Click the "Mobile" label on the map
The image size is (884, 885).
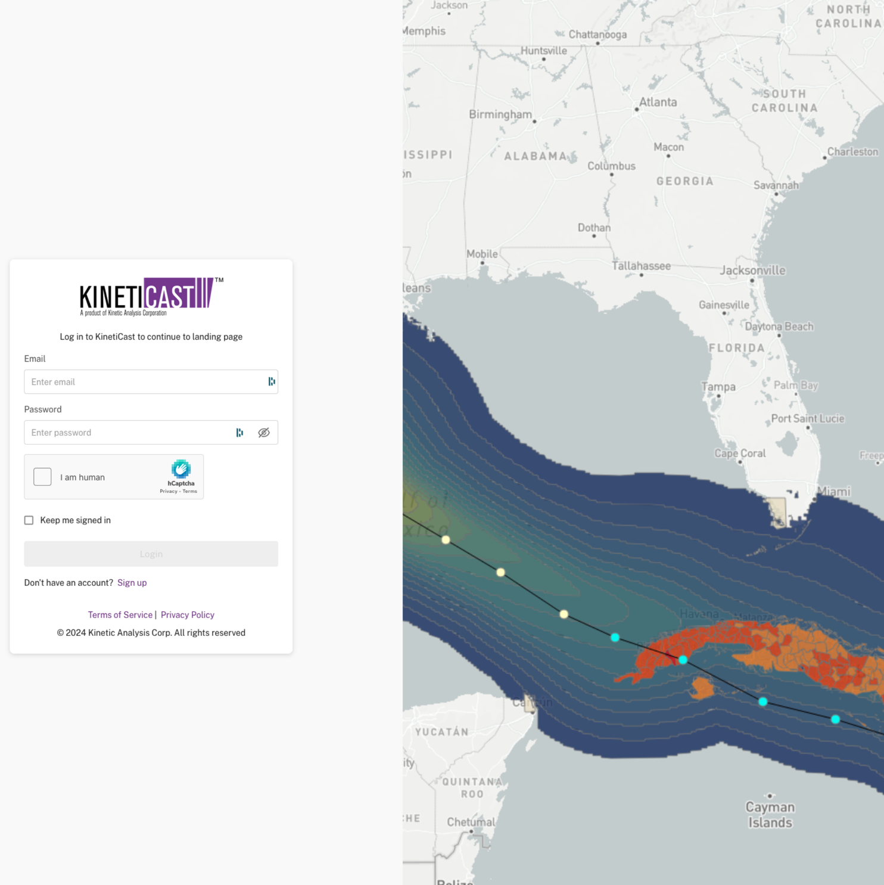483,254
